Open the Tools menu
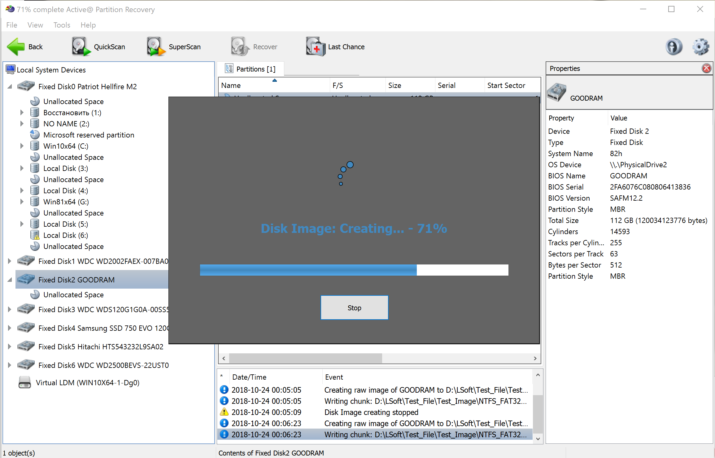The image size is (715, 458). click(x=61, y=25)
